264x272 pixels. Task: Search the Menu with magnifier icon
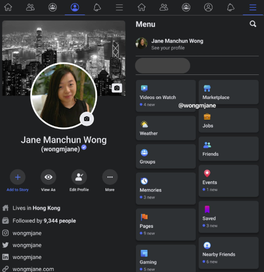click(253, 24)
